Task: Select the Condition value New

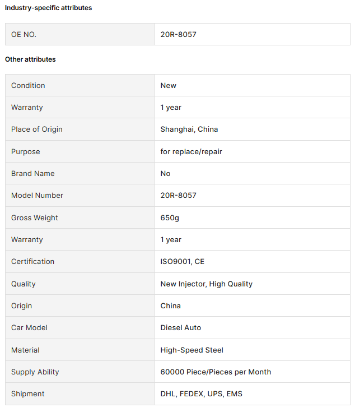Action: (168, 85)
